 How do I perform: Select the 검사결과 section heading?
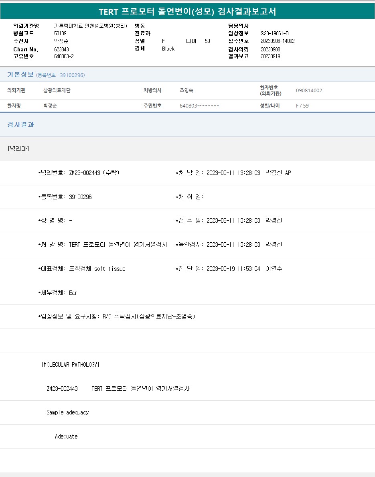click(20, 125)
